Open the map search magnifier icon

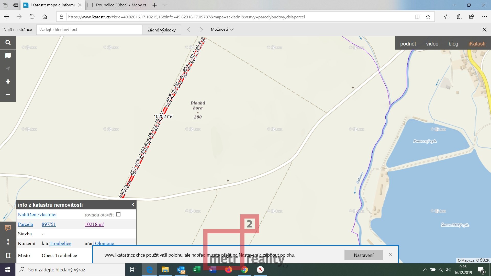pyautogui.click(x=8, y=42)
